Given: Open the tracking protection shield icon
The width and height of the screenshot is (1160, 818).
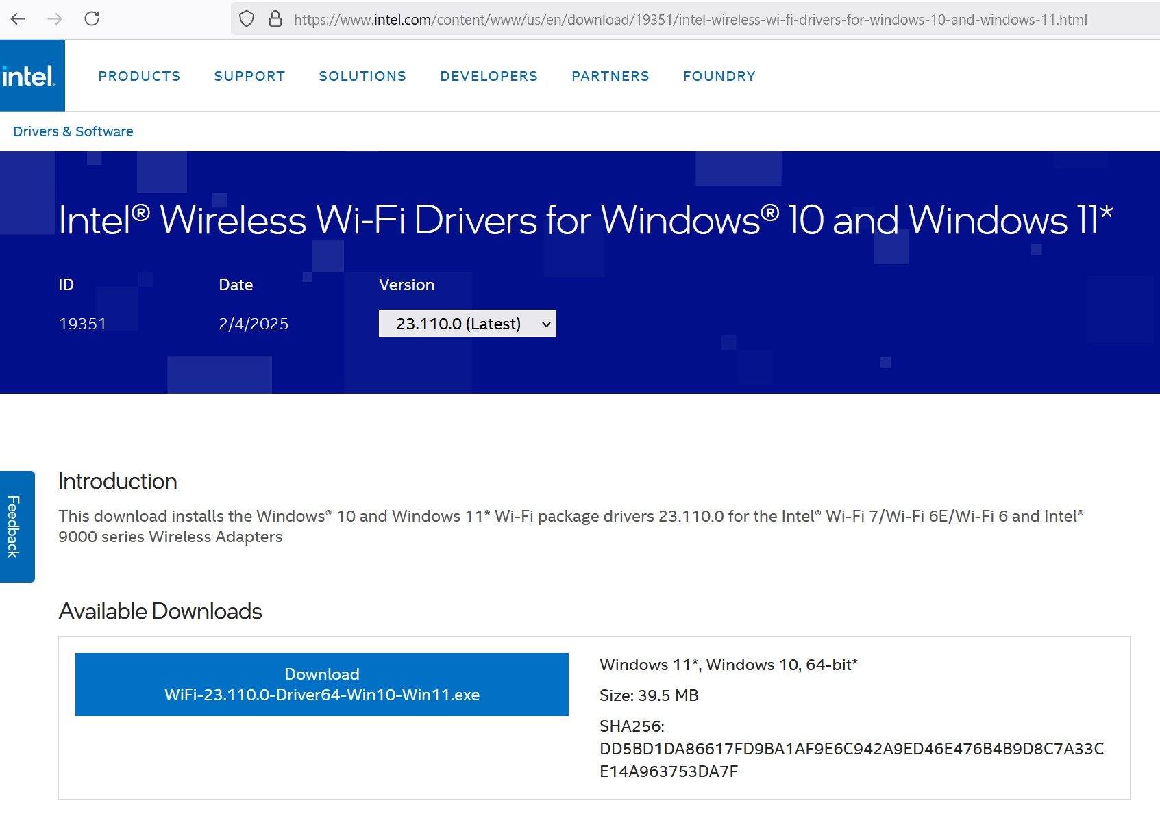Looking at the screenshot, I should pos(247,19).
